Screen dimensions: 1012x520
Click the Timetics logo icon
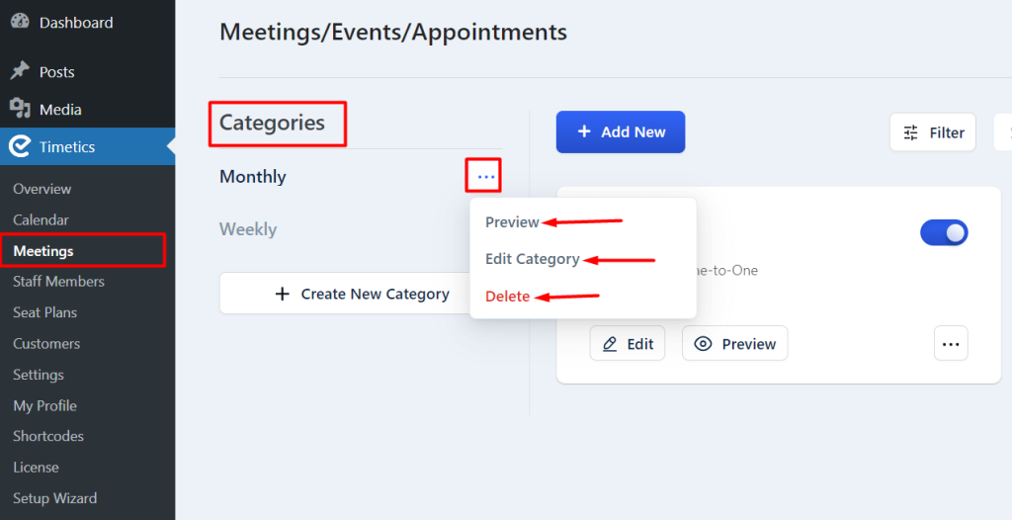coord(20,146)
